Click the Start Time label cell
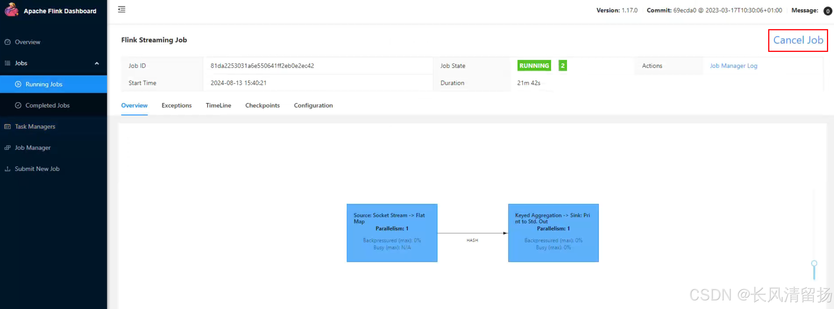The width and height of the screenshot is (834, 309). coord(163,83)
